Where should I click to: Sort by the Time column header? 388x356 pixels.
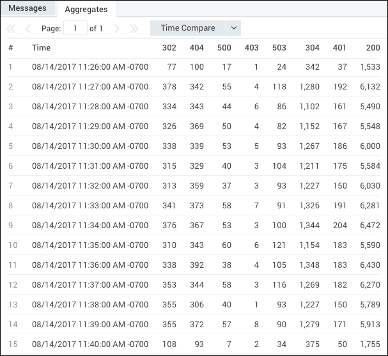coord(42,48)
